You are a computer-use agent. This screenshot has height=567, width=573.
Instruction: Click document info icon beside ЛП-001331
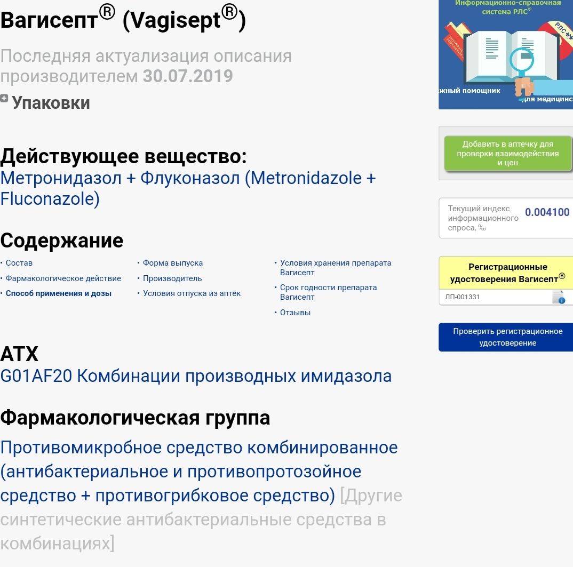[559, 297]
